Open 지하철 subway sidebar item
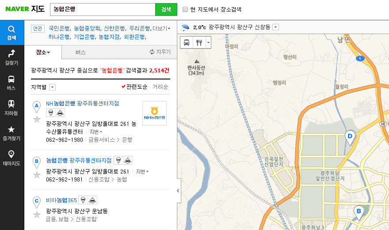The height and width of the screenshot is (230, 389). [x=11, y=108]
